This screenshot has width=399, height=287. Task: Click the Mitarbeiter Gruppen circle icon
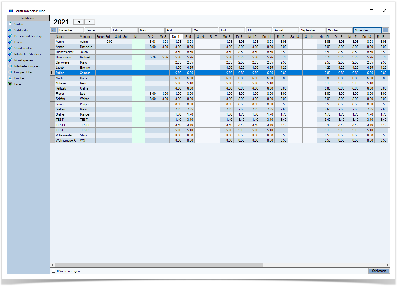tap(10, 66)
